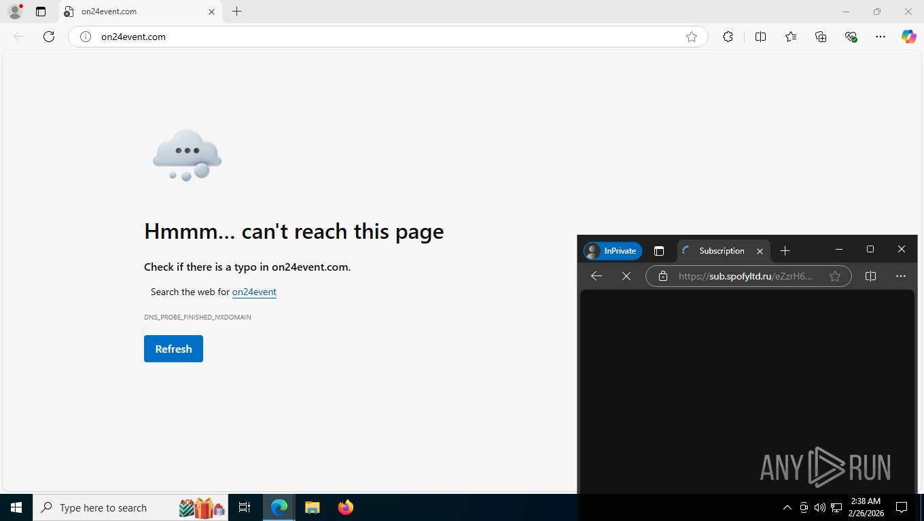This screenshot has width=924, height=521.
Task: Toggle split screen in main Edge window
Action: (760, 37)
